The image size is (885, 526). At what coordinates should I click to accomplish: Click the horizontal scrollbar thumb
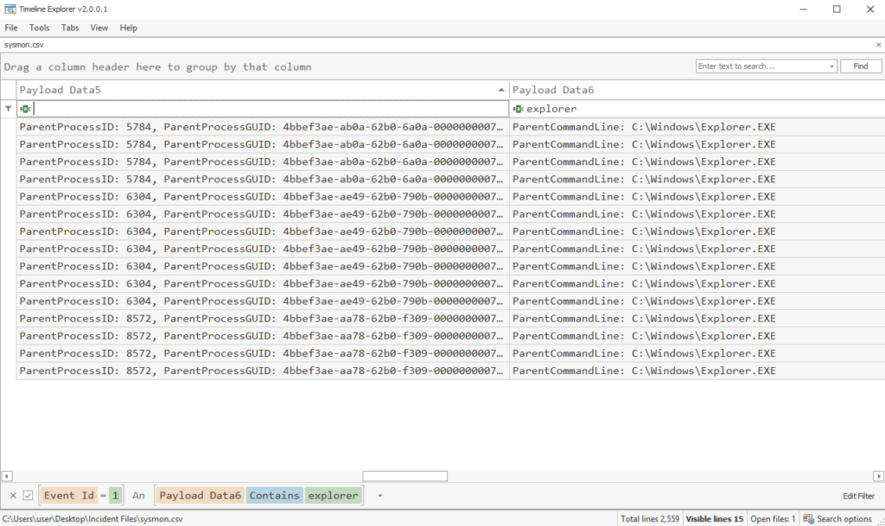pyautogui.click(x=404, y=477)
